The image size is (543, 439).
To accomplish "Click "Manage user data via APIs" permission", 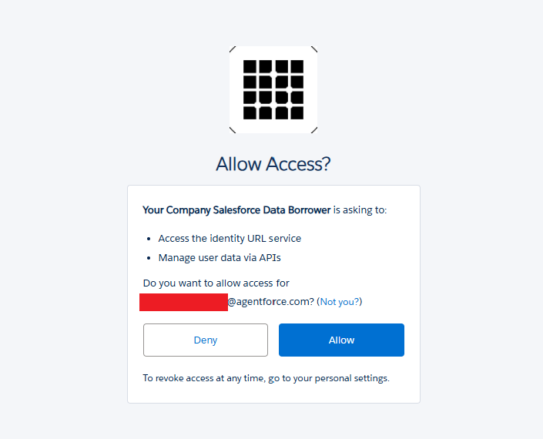I will [x=220, y=258].
